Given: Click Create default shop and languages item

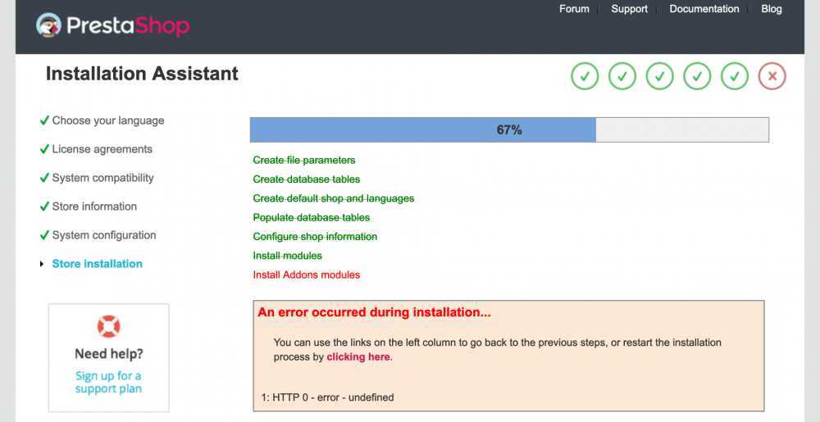Looking at the screenshot, I should pyautogui.click(x=334, y=198).
